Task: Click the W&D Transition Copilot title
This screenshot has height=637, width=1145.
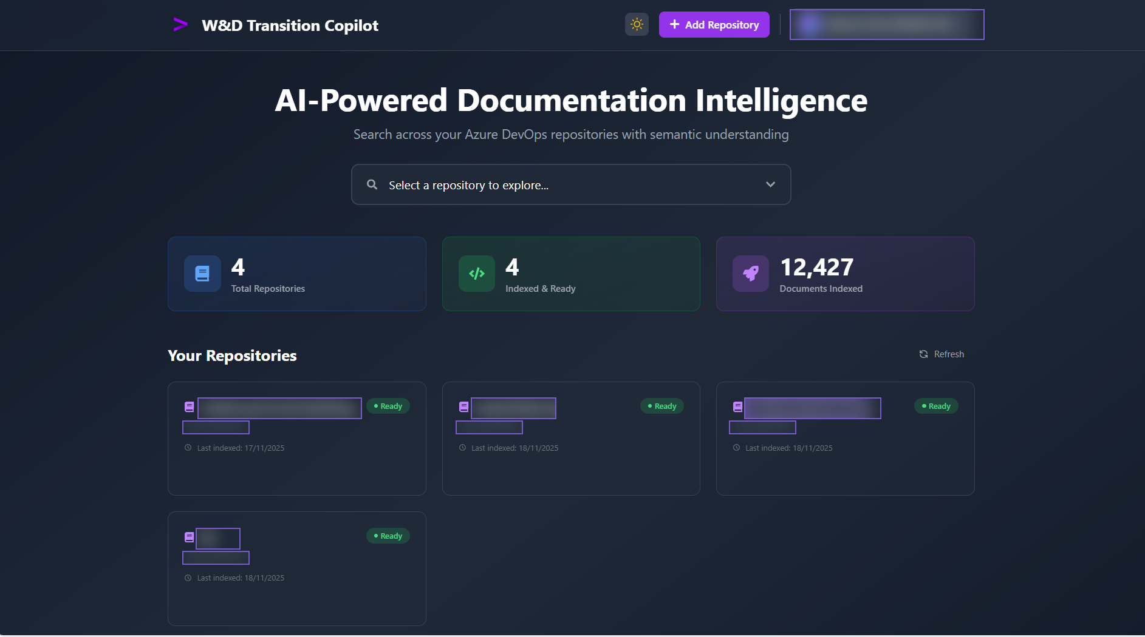Action: coord(290,25)
